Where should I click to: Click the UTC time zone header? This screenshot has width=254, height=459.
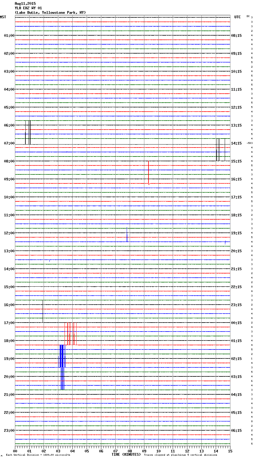tap(237, 17)
